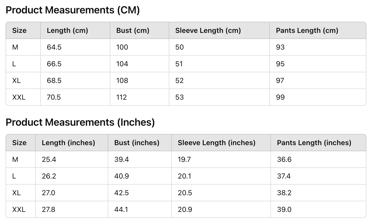Select the XXL row in CM table
The height and width of the screenshot is (222, 373).
[x=186, y=97]
